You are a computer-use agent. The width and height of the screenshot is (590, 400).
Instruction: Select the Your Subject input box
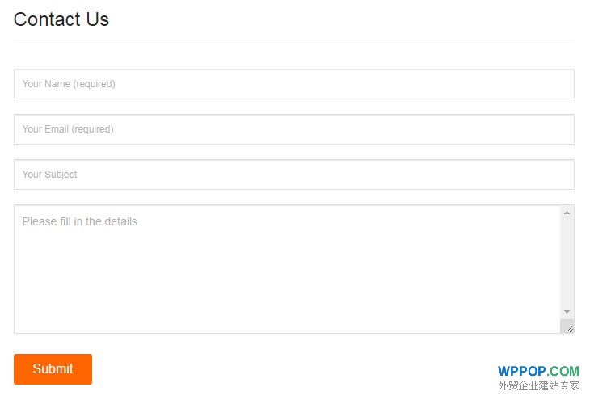click(x=294, y=175)
